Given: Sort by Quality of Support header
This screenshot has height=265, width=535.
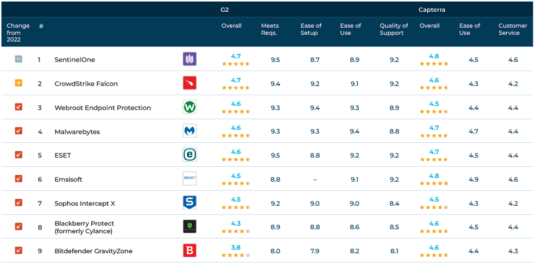Looking at the screenshot, I should (x=393, y=29).
